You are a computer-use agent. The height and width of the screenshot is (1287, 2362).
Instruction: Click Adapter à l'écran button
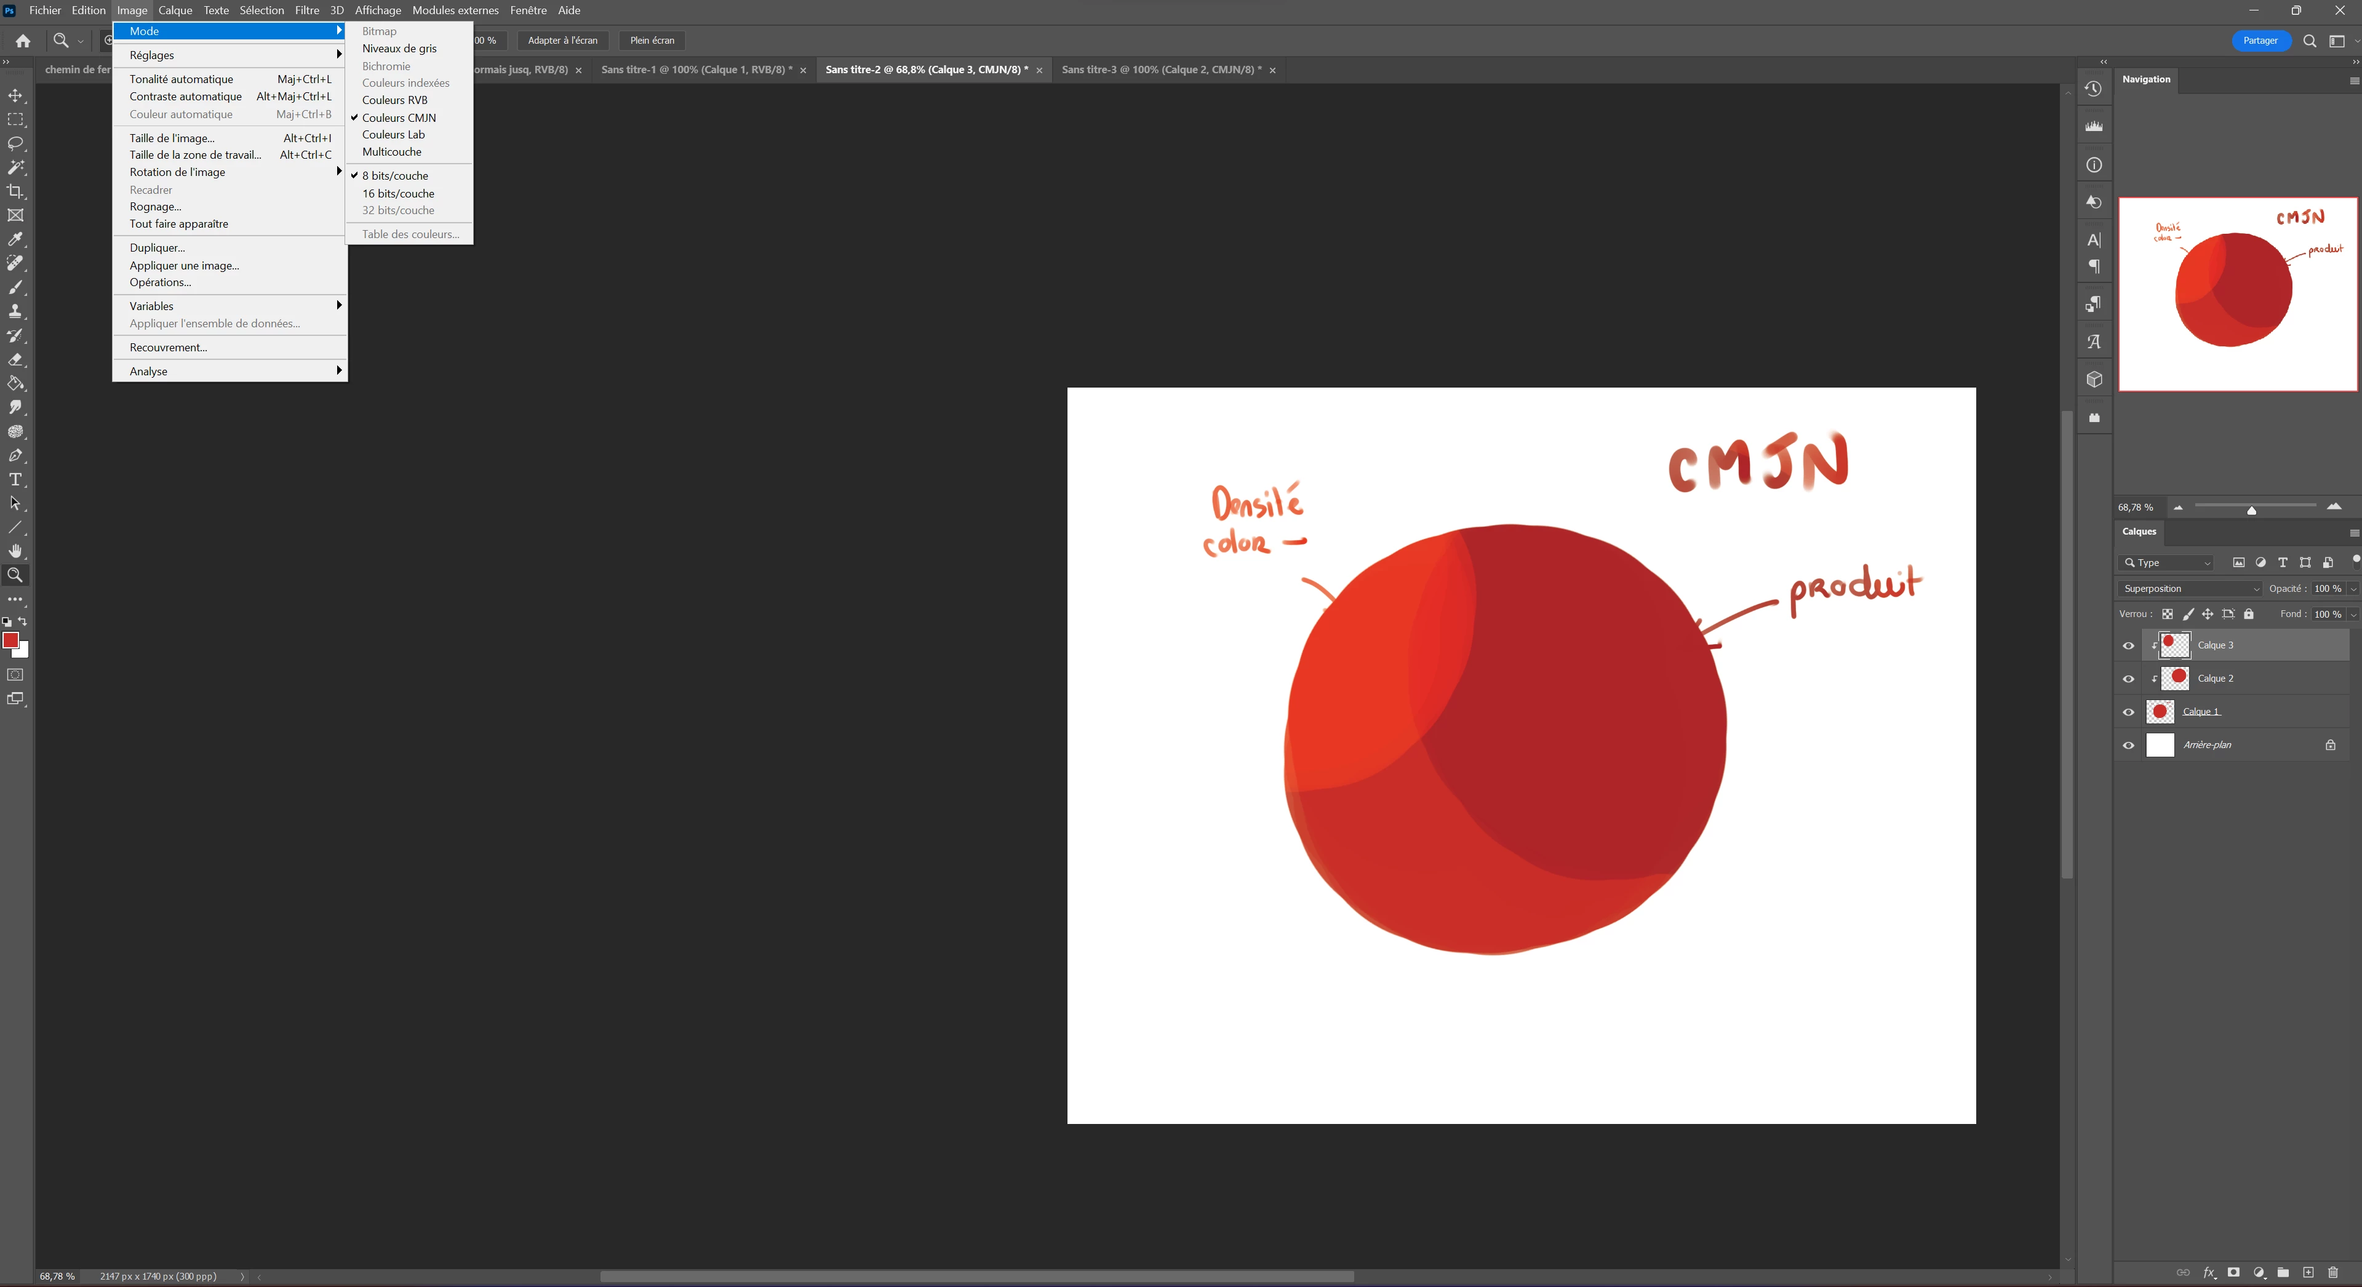tap(562, 41)
